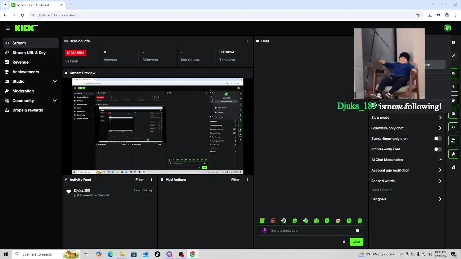The image size is (461, 259).
Task: Open a new browser tab
Action: [x=70, y=5]
